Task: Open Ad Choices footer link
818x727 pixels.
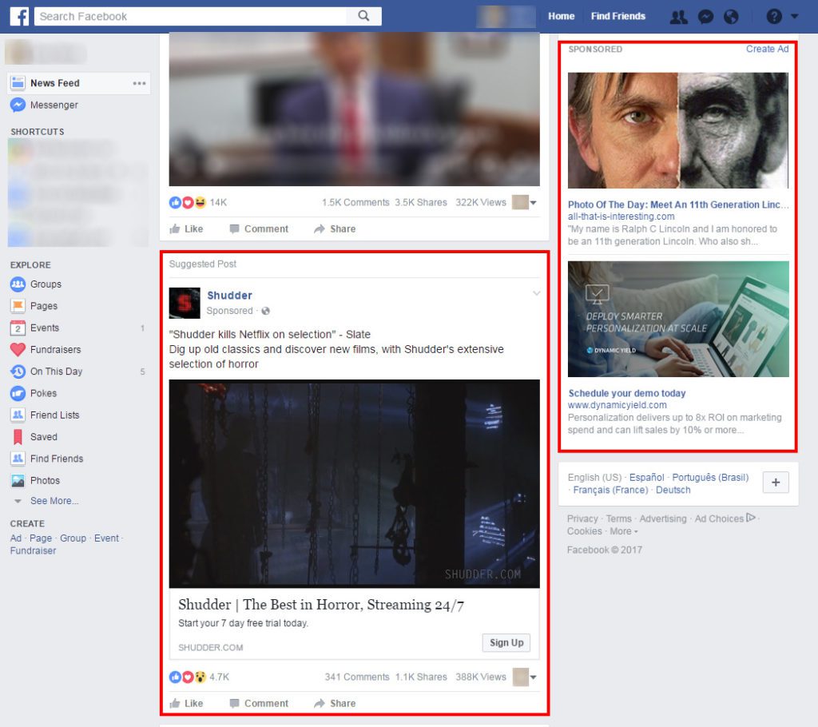Action: point(725,518)
